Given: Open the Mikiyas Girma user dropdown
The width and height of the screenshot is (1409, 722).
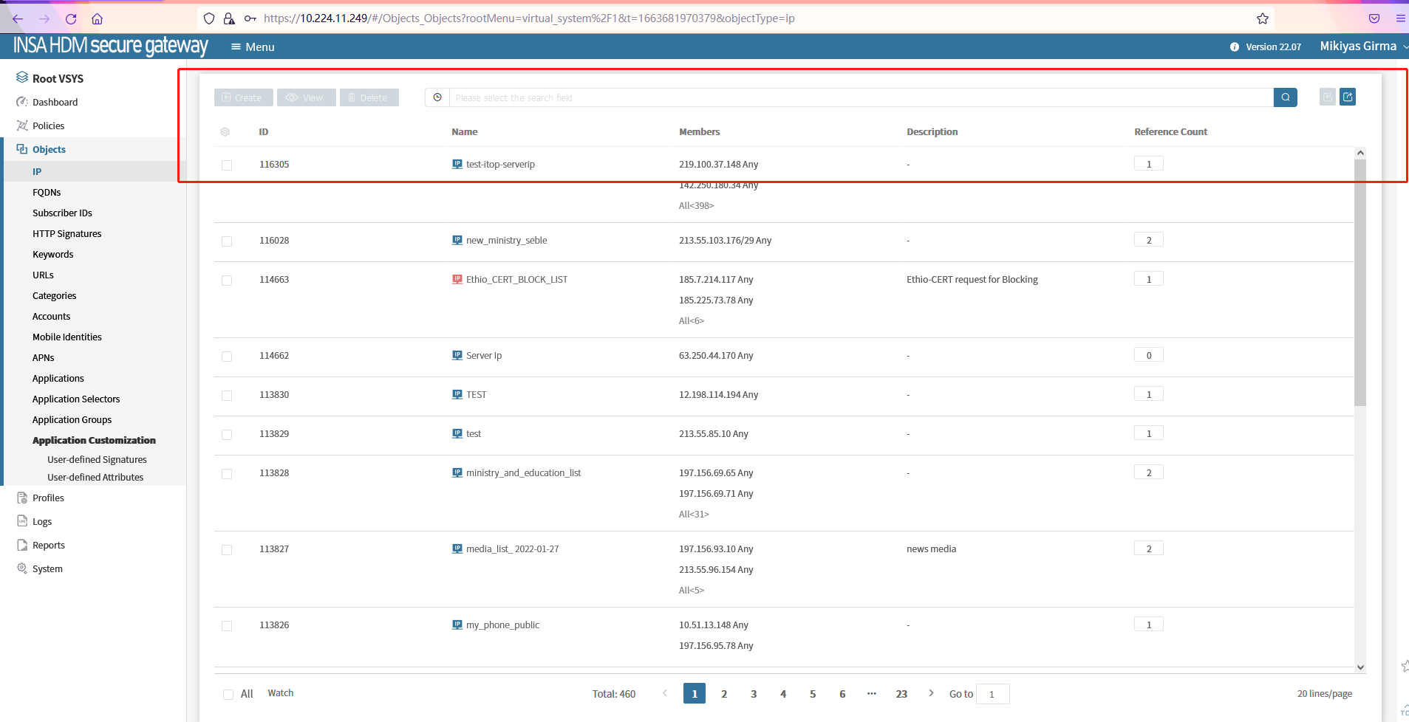Looking at the screenshot, I should (1362, 46).
